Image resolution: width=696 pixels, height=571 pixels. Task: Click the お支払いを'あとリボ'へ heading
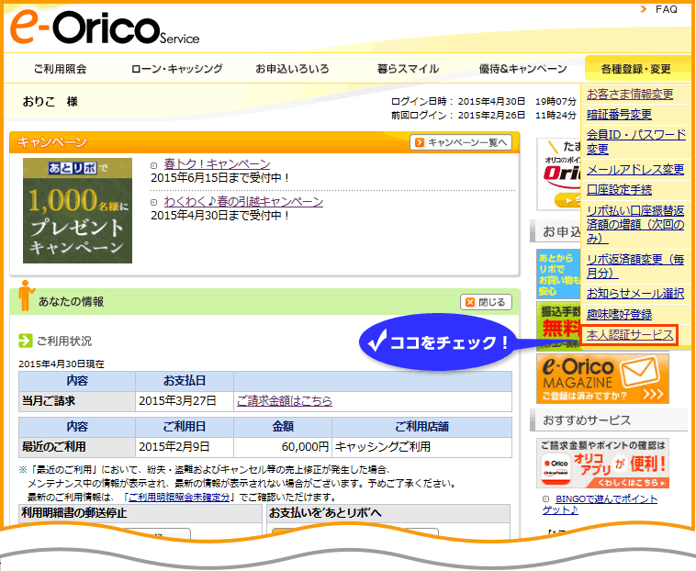pyautogui.click(x=325, y=513)
